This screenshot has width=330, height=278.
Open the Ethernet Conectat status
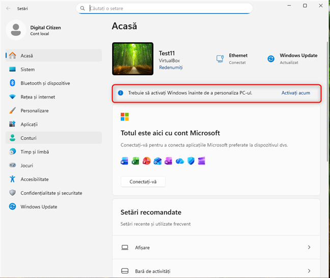[232, 58]
